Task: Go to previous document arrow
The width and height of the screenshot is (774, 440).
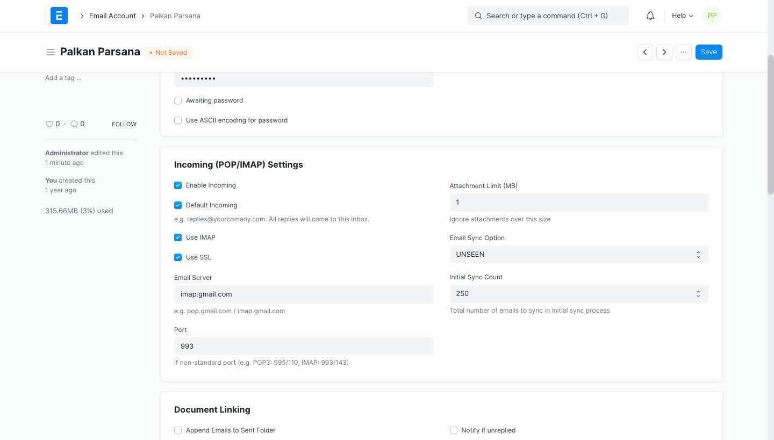Action: (x=645, y=52)
